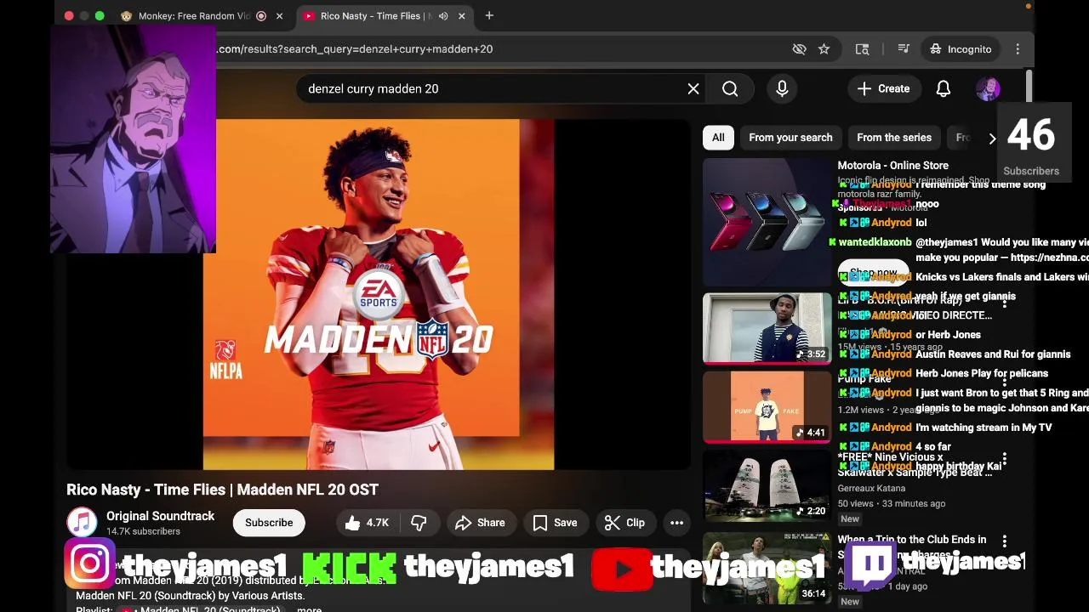Share the Rico Nasty video
1089x612 pixels.
click(x=480, y=523)
